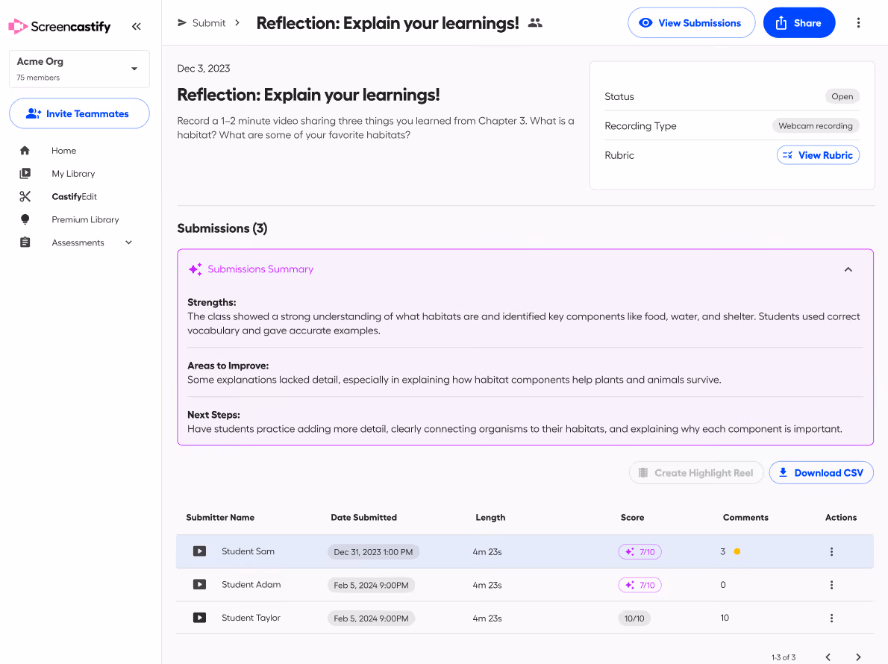
Task: Open actions menu for Student Adam
Action: coord(831,586)
